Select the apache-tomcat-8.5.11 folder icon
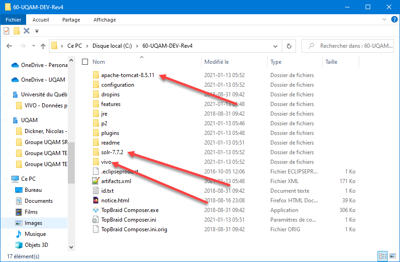 96,75
